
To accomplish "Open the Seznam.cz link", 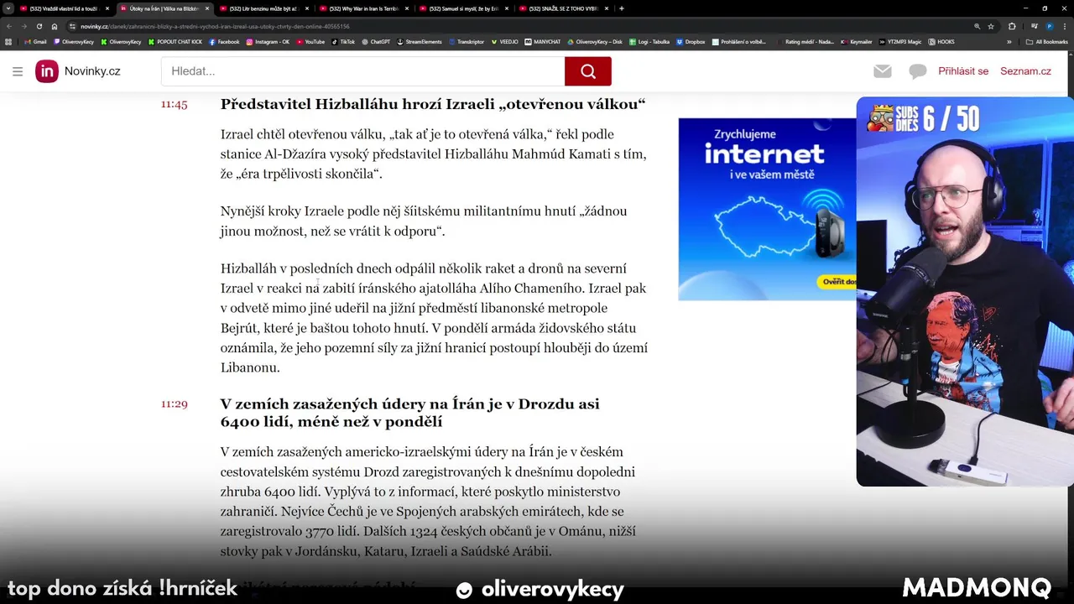I will point(1025,71).
